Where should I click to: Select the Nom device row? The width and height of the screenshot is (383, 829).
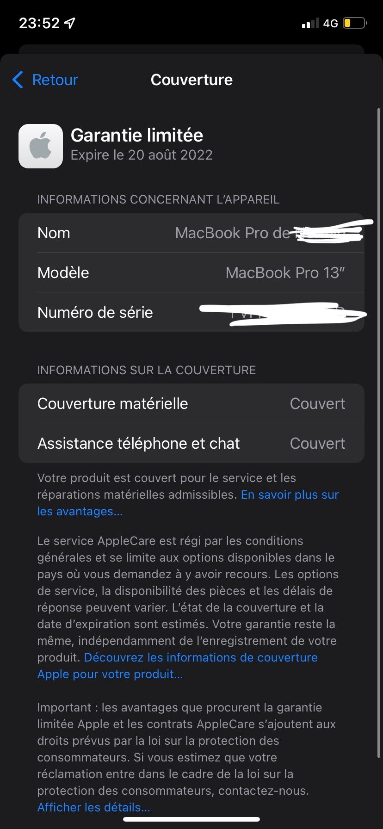pyautogui.click(x=191, y=233)
